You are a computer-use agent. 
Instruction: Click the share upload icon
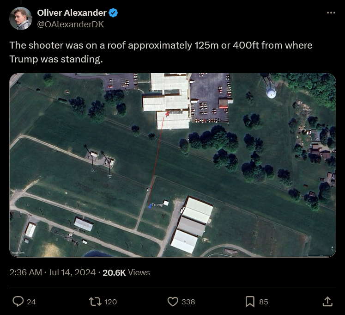tap(327, 302)
